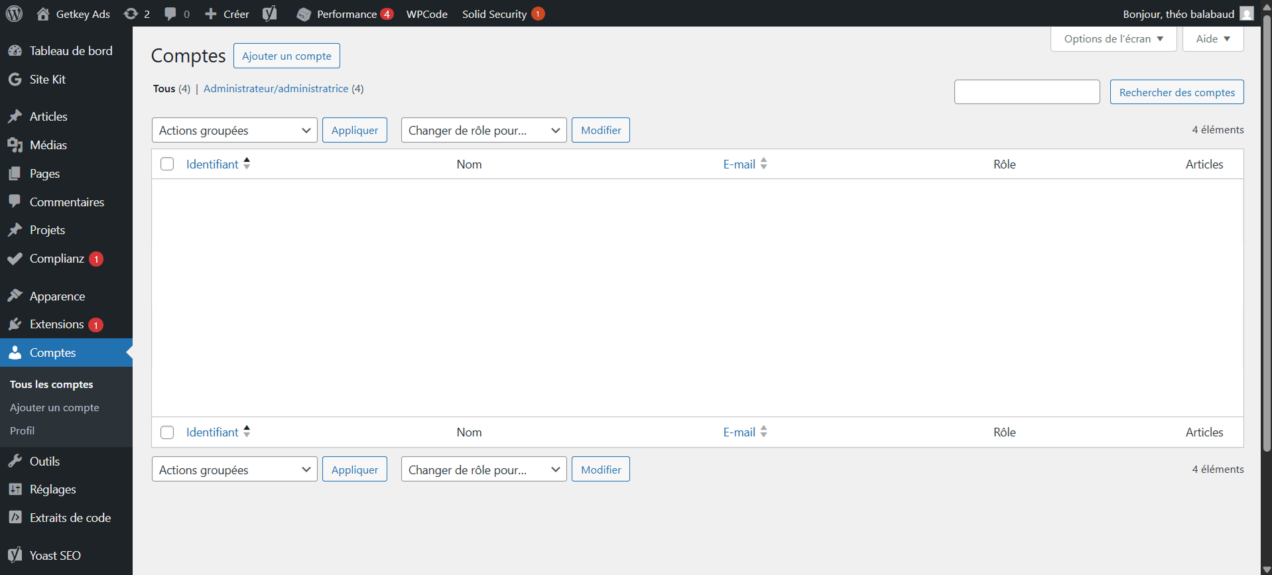Click the Site Kit Google icon
This screenshot has height=575, width=1272.
15,80
